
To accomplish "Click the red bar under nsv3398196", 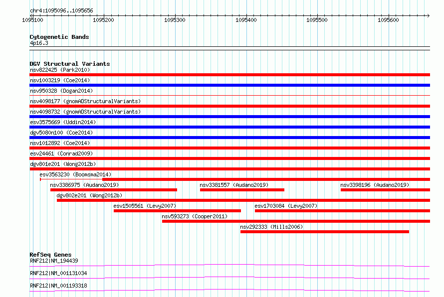I will coord(386,190).
